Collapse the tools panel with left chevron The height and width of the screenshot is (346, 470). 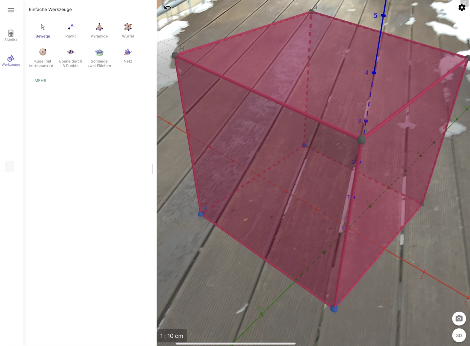(10, 166)
